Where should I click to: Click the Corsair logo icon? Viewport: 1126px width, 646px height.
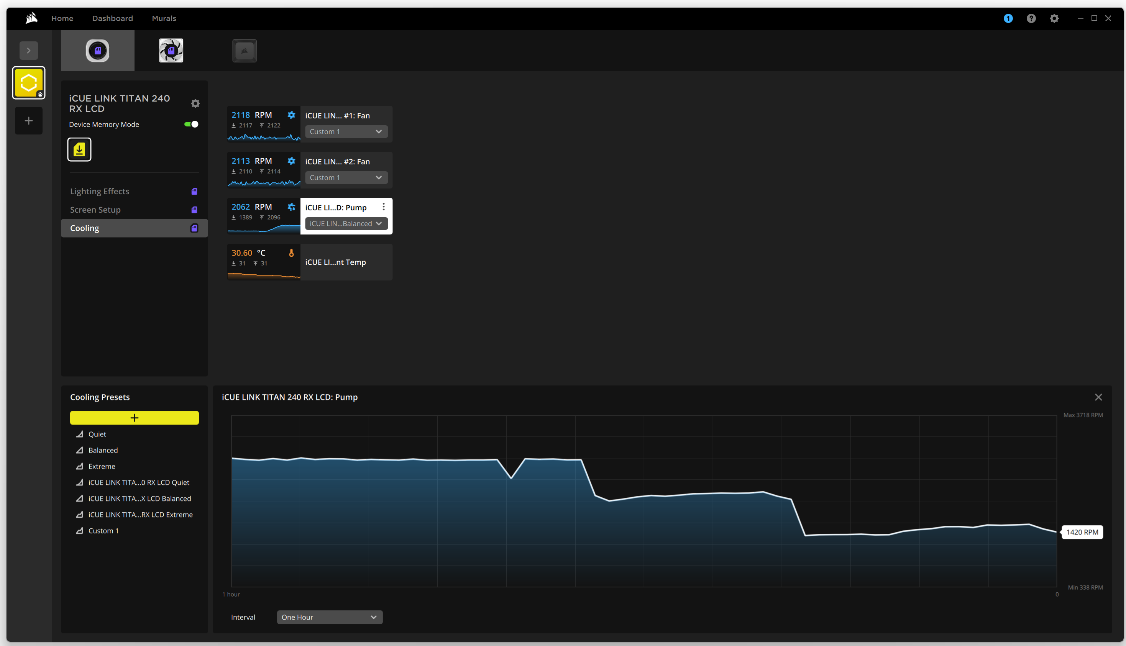[31, 18]
